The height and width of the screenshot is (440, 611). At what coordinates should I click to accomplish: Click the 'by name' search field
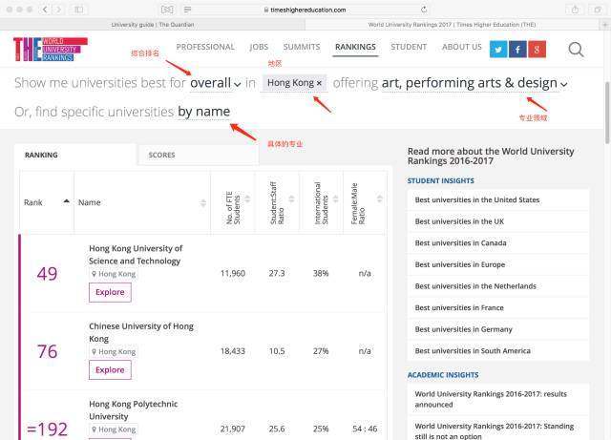click(x=203, y=113)
